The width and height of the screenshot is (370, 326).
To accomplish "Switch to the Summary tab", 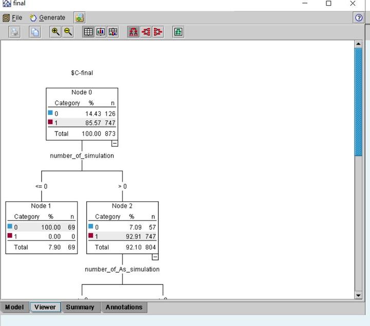I will tap(80, 307).
